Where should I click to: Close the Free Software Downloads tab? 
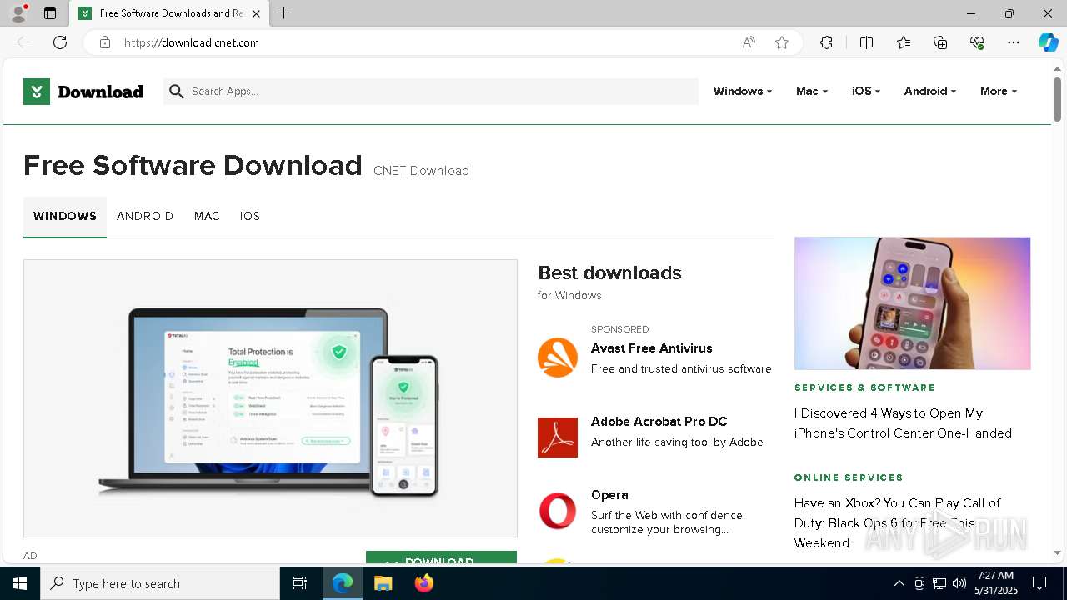256,13
